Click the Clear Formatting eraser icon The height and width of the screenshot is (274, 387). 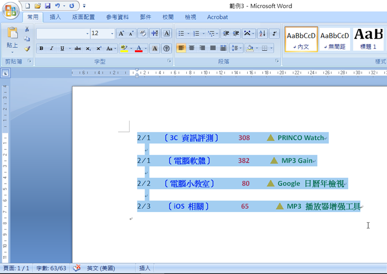click(142, 33)
